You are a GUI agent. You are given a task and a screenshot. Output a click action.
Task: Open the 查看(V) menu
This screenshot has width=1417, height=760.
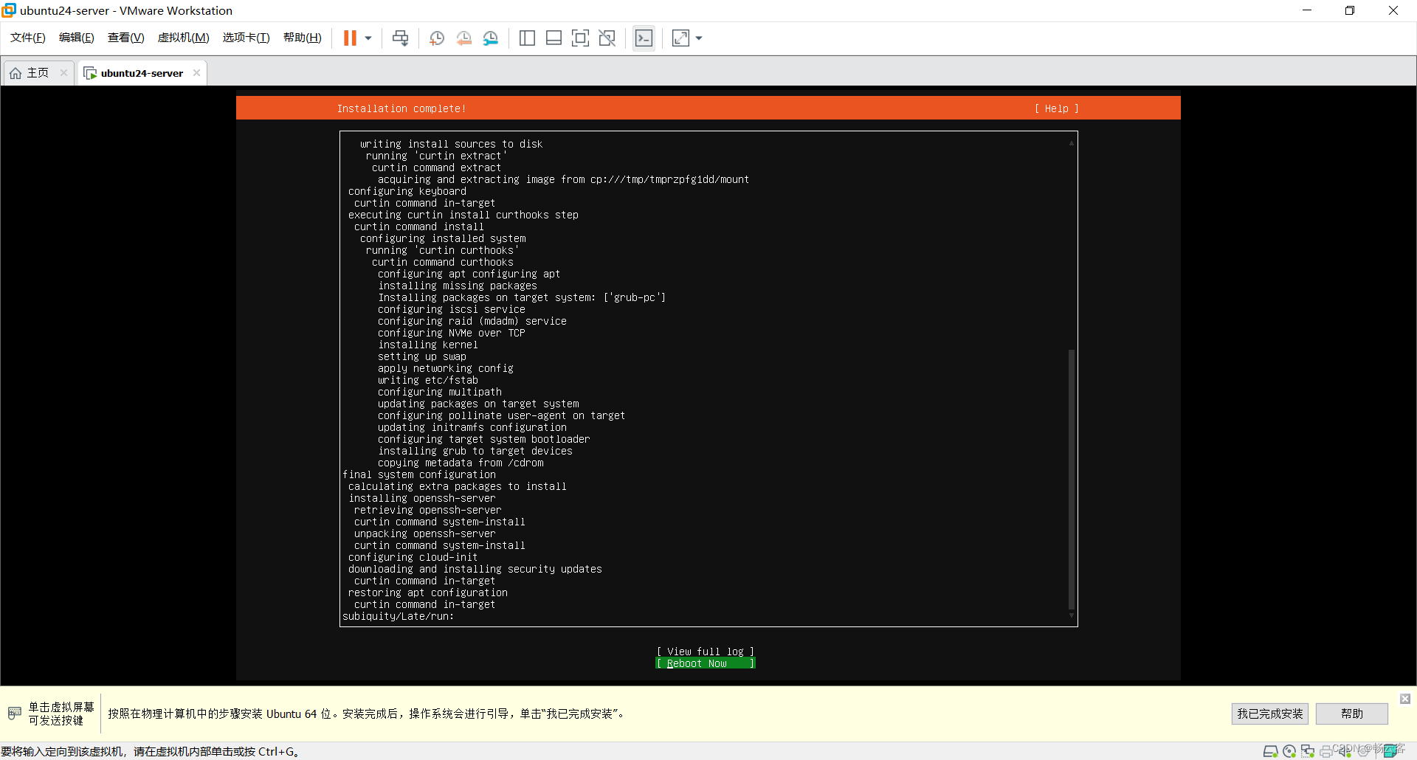pyautogui.click(x=126, y=38)
